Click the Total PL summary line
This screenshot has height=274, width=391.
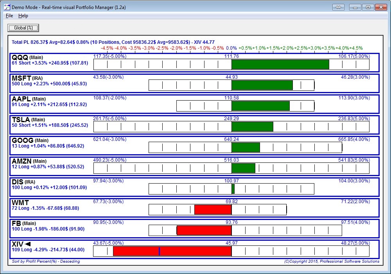tap(113, 42)
